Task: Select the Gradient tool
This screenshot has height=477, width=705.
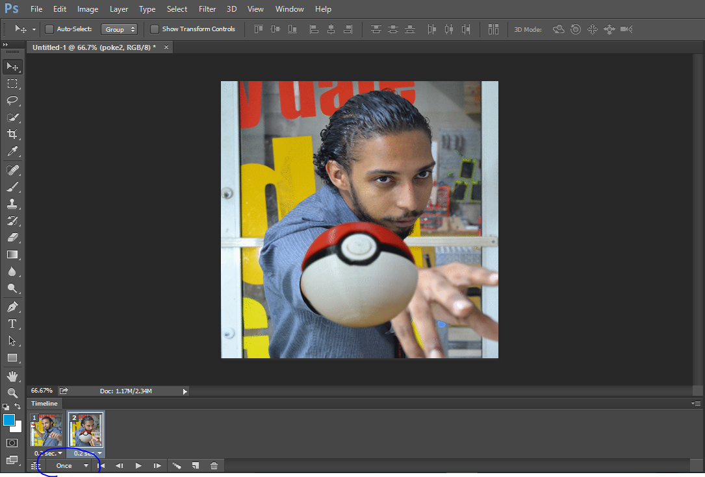Action: pos(12,254)
